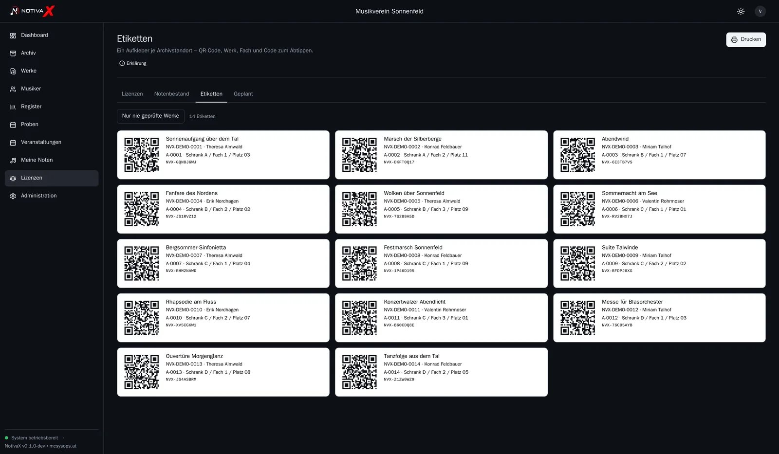This screenshot has height=454, width=779.
Task: Click the code NVX-RHM2NAWD
Action: point(181,271)
